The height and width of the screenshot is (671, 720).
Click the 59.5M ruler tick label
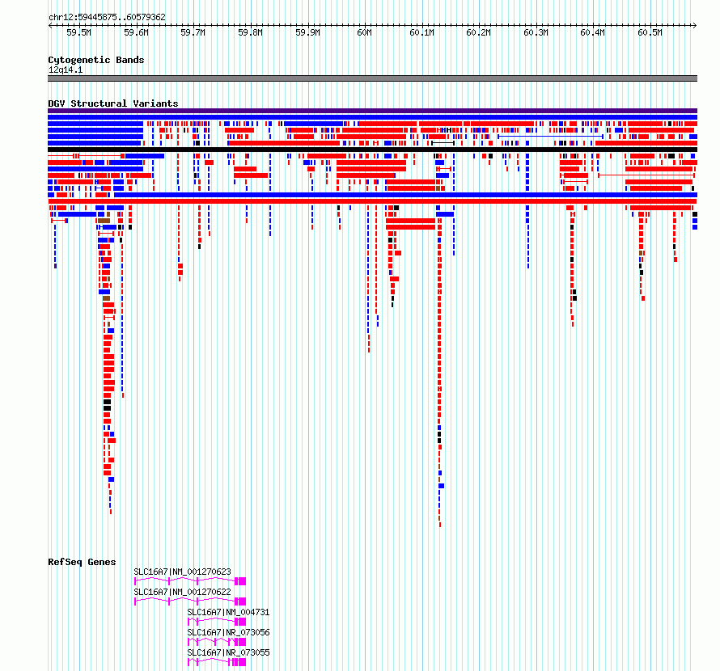(x=79, y=32)
